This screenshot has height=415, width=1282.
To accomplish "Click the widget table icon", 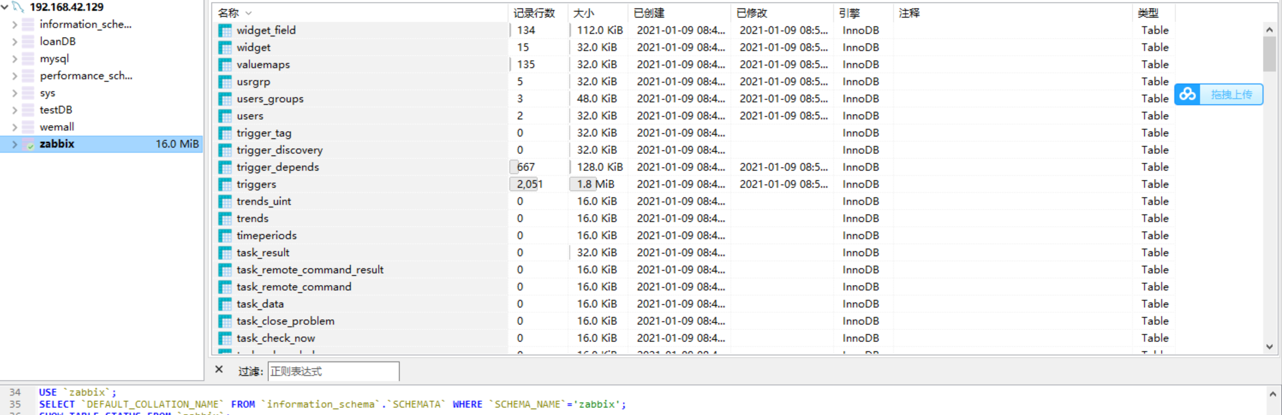I will (225, 47).
